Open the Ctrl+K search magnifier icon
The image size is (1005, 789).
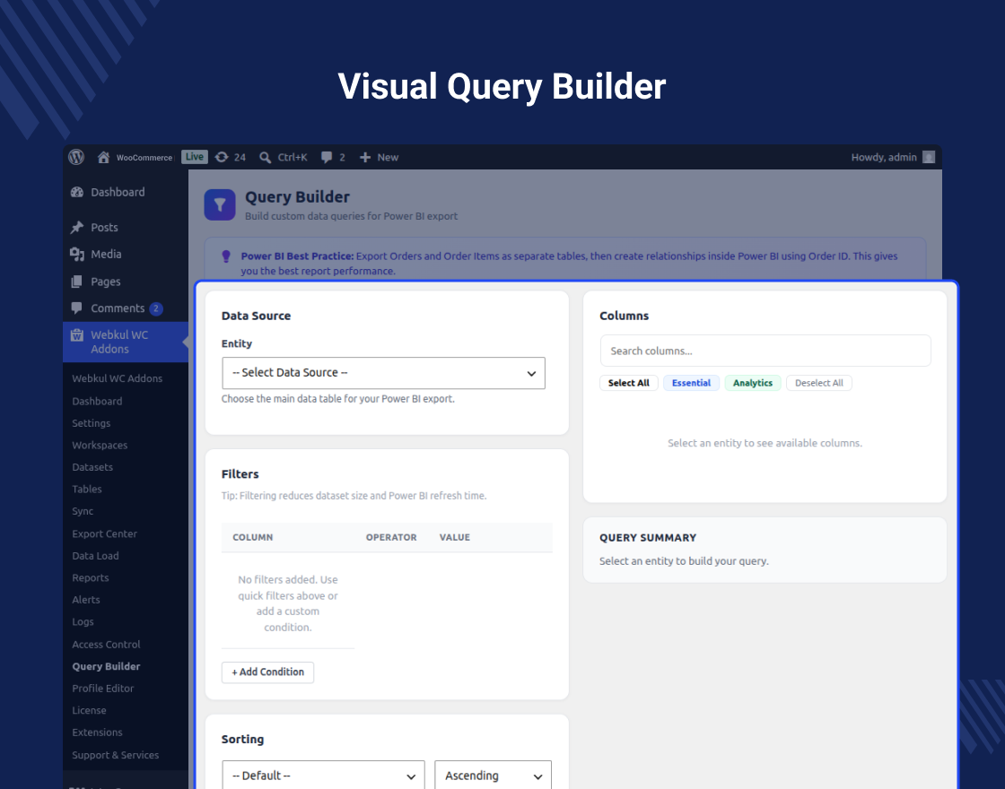[x=265, y=158]
